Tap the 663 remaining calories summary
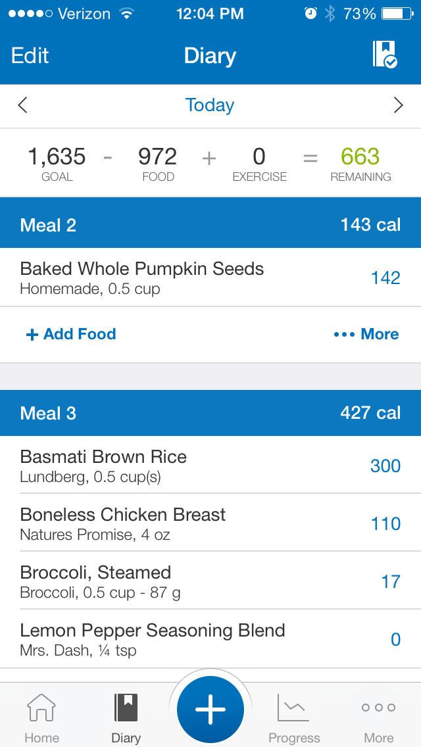This screenshot has height=747, width=421. click(x=360, y=164)
